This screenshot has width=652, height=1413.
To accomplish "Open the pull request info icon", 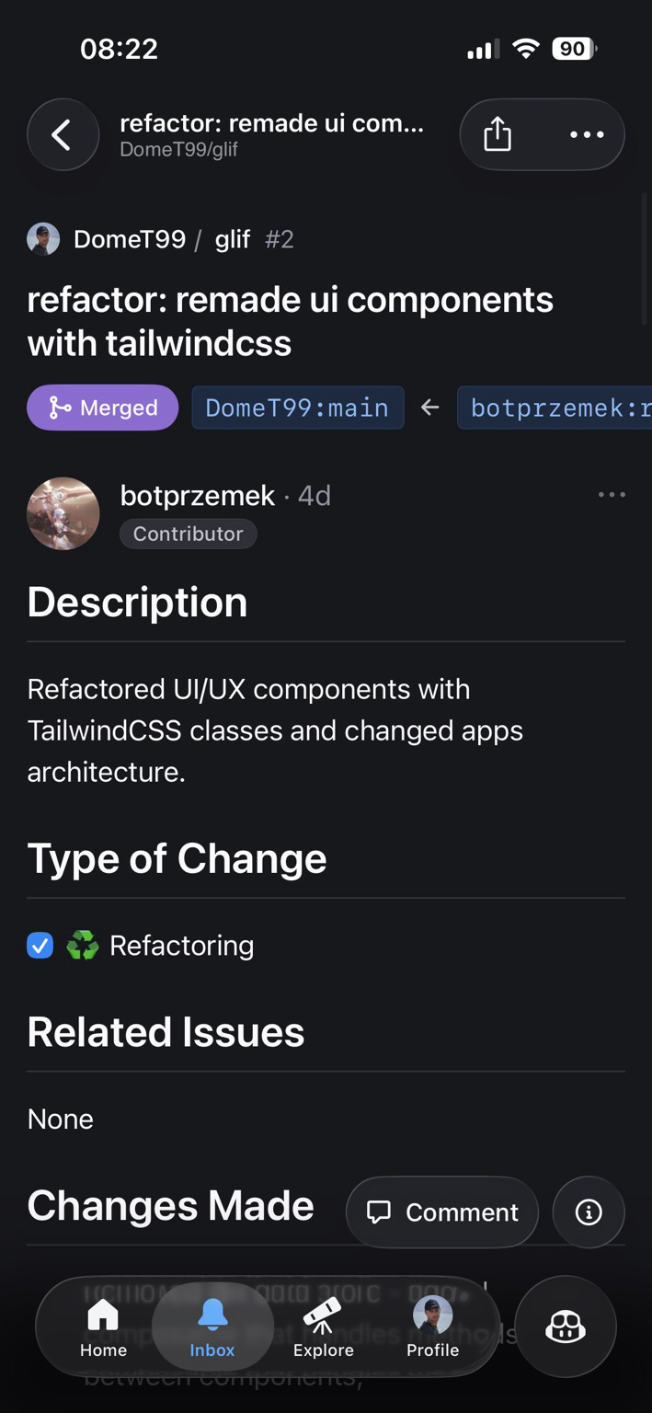I will tap(589, 1212).
